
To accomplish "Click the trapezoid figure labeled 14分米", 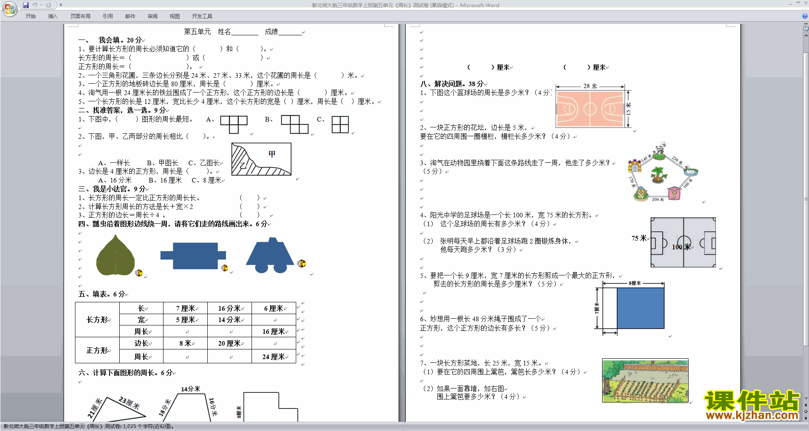I will (x=188, y=405).
